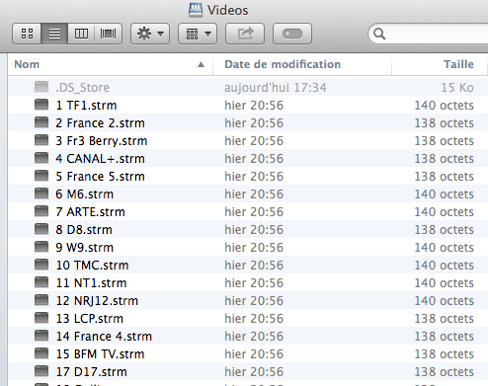The height and width of the screenshot is (386, 488).
Task: Select the 6 M6.strm file icon
Action: click(x=41, y=193)
